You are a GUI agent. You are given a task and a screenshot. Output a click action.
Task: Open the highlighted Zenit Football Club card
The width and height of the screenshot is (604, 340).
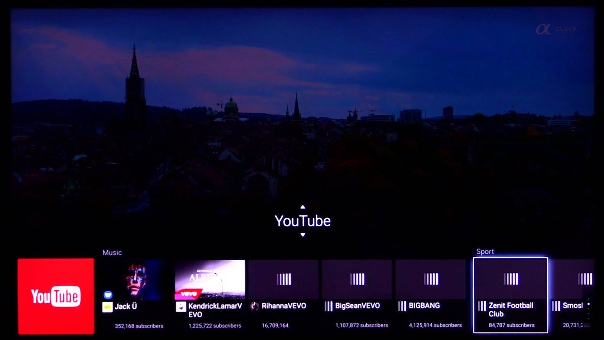pos(511,295)
